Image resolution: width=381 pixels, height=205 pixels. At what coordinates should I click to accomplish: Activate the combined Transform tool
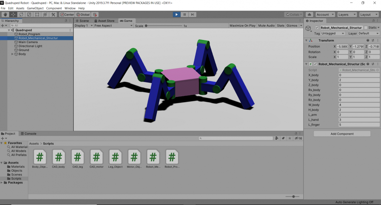tap(45, 15)
